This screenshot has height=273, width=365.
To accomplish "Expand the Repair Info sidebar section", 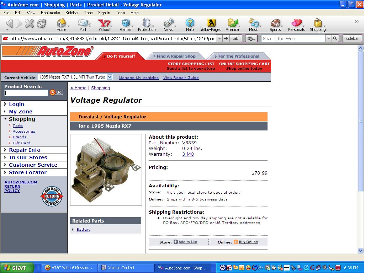I will coord(5,150).
